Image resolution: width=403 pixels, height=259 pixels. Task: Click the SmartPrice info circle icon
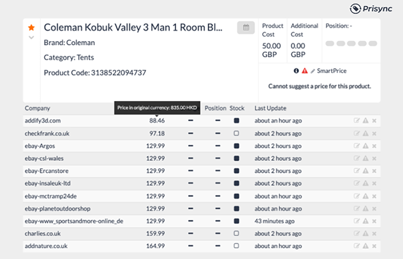pos(296,71)
